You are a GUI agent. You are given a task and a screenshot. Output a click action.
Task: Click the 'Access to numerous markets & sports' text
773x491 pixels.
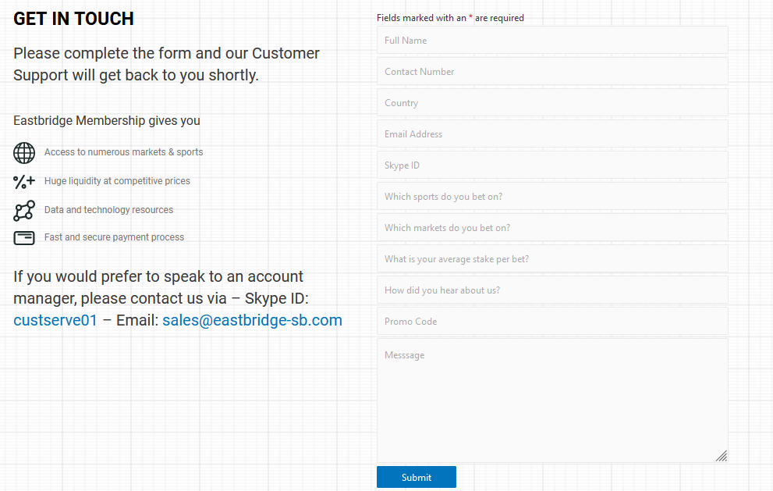tap(123, 152)
